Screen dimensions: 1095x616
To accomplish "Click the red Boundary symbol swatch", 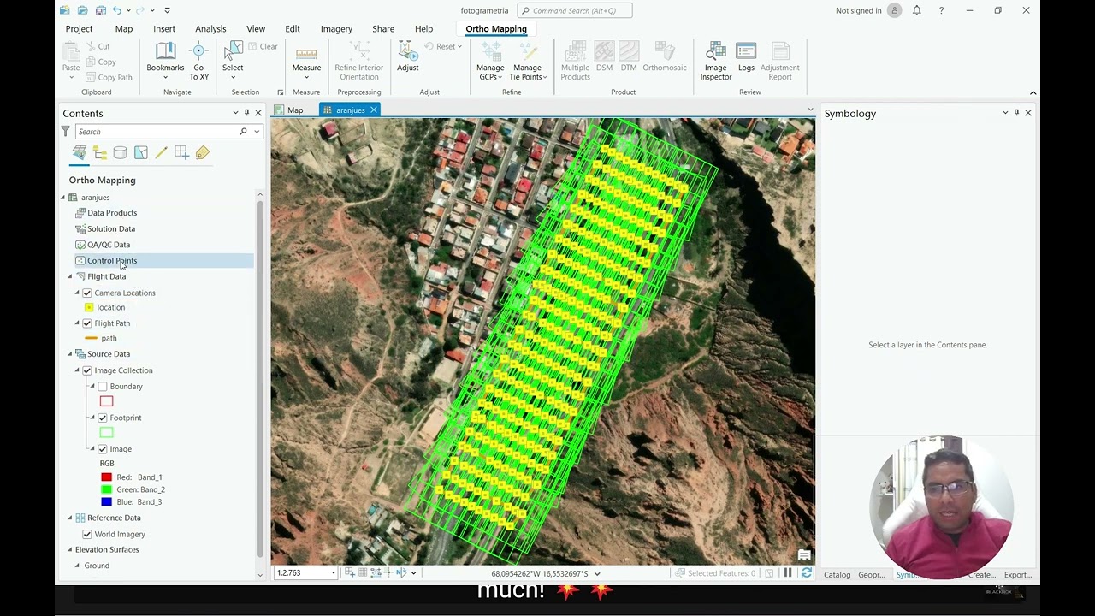I will pos(106,400).
